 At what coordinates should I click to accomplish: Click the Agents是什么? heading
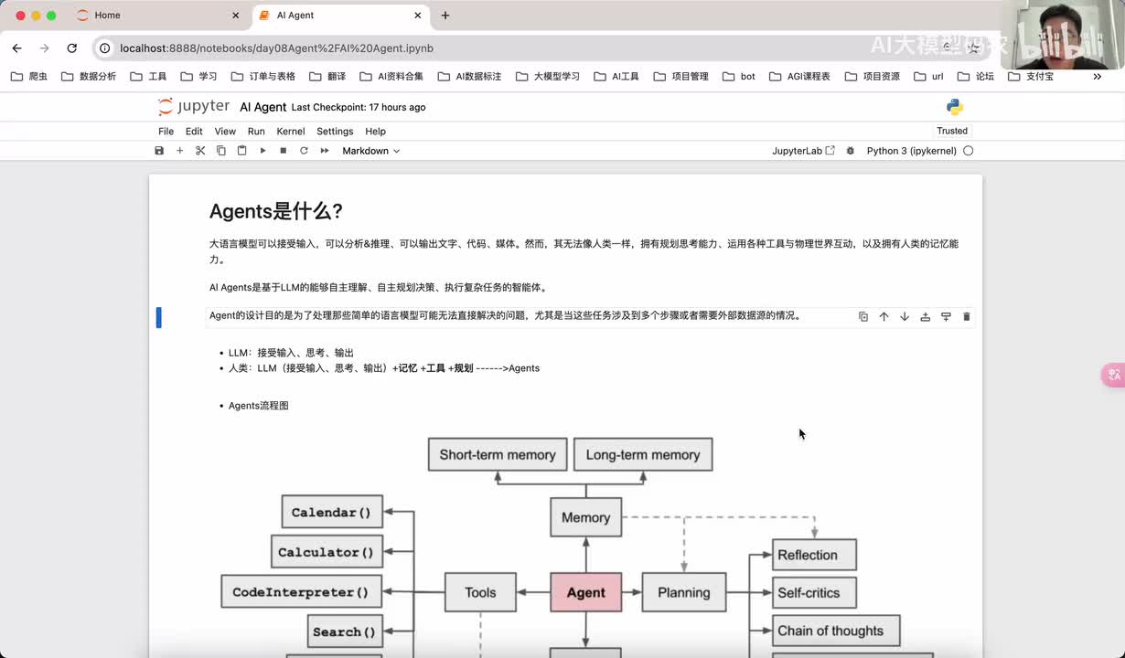276,211
